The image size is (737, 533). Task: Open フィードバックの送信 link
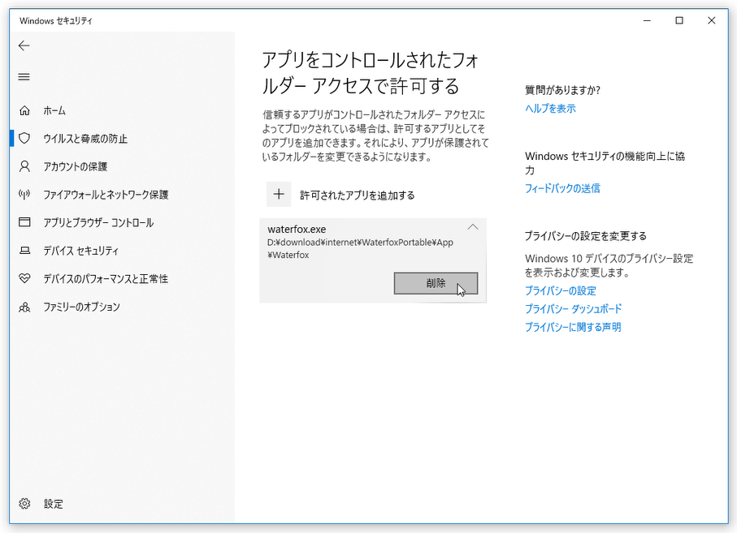[562, 188]
